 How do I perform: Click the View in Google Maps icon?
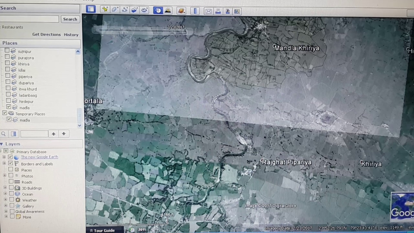click(x=237, y=12)
